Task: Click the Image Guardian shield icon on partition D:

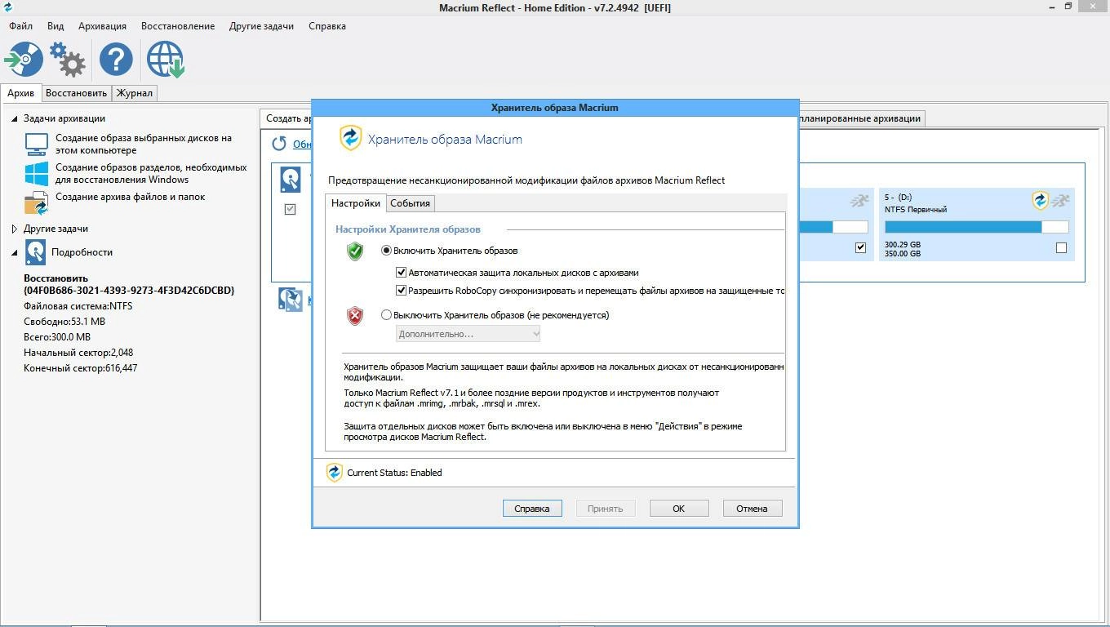Action: pyautogui.click(x=1040, y=200)
